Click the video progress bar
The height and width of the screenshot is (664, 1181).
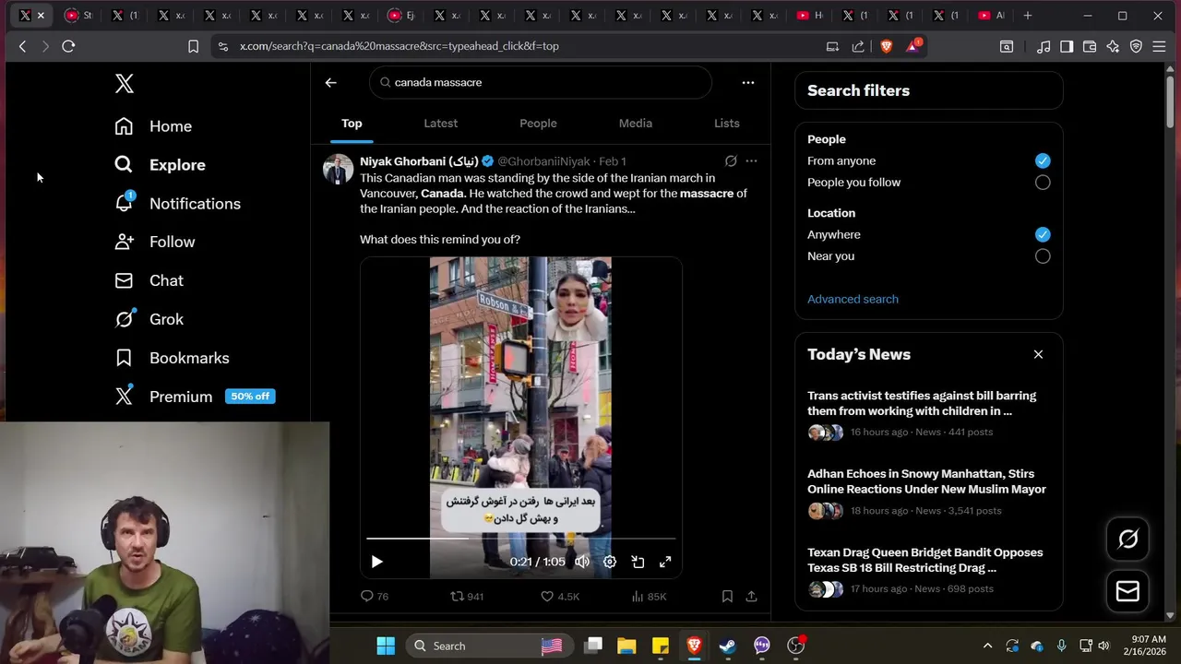[520, 538]
